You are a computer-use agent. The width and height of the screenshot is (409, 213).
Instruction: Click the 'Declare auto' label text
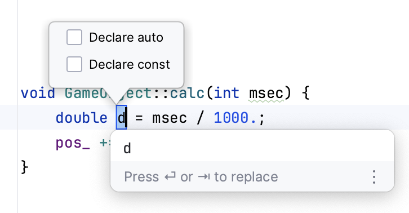coord(126,37)
